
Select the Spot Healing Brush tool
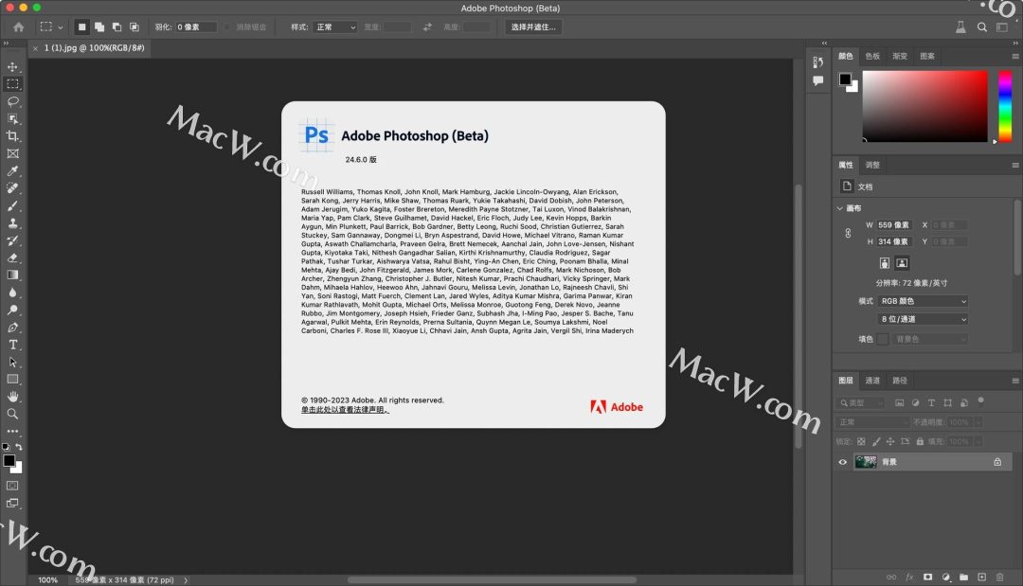click(x=12, y=188)
